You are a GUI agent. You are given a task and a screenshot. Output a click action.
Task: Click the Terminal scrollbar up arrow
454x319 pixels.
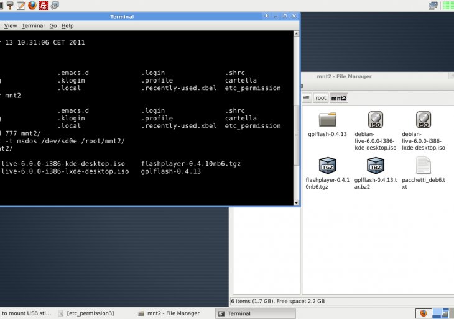point(296,34)
